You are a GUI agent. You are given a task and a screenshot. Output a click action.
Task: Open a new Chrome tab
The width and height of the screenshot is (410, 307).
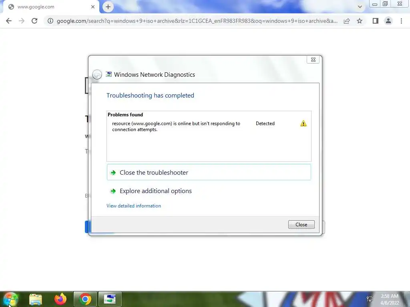[x=108, y=7]
